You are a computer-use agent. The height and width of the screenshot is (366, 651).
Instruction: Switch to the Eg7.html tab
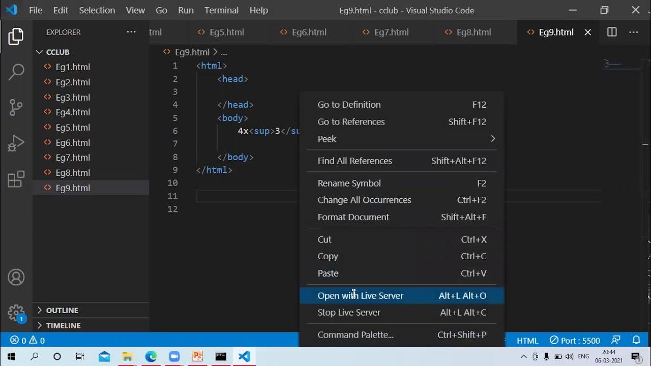[x=391, y=32]
